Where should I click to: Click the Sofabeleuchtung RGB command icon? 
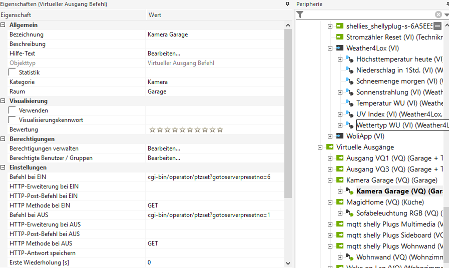(350, 213)
